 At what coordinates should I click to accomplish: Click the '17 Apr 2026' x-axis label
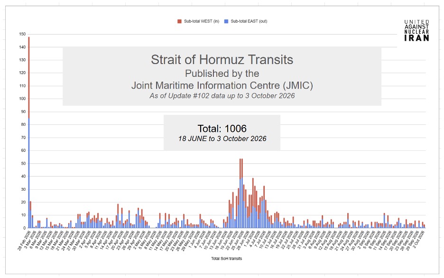[111, 241]
